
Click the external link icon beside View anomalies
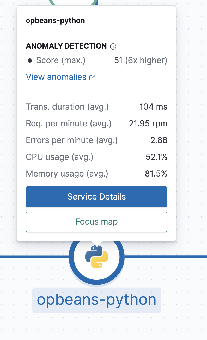tap(92, 77)
